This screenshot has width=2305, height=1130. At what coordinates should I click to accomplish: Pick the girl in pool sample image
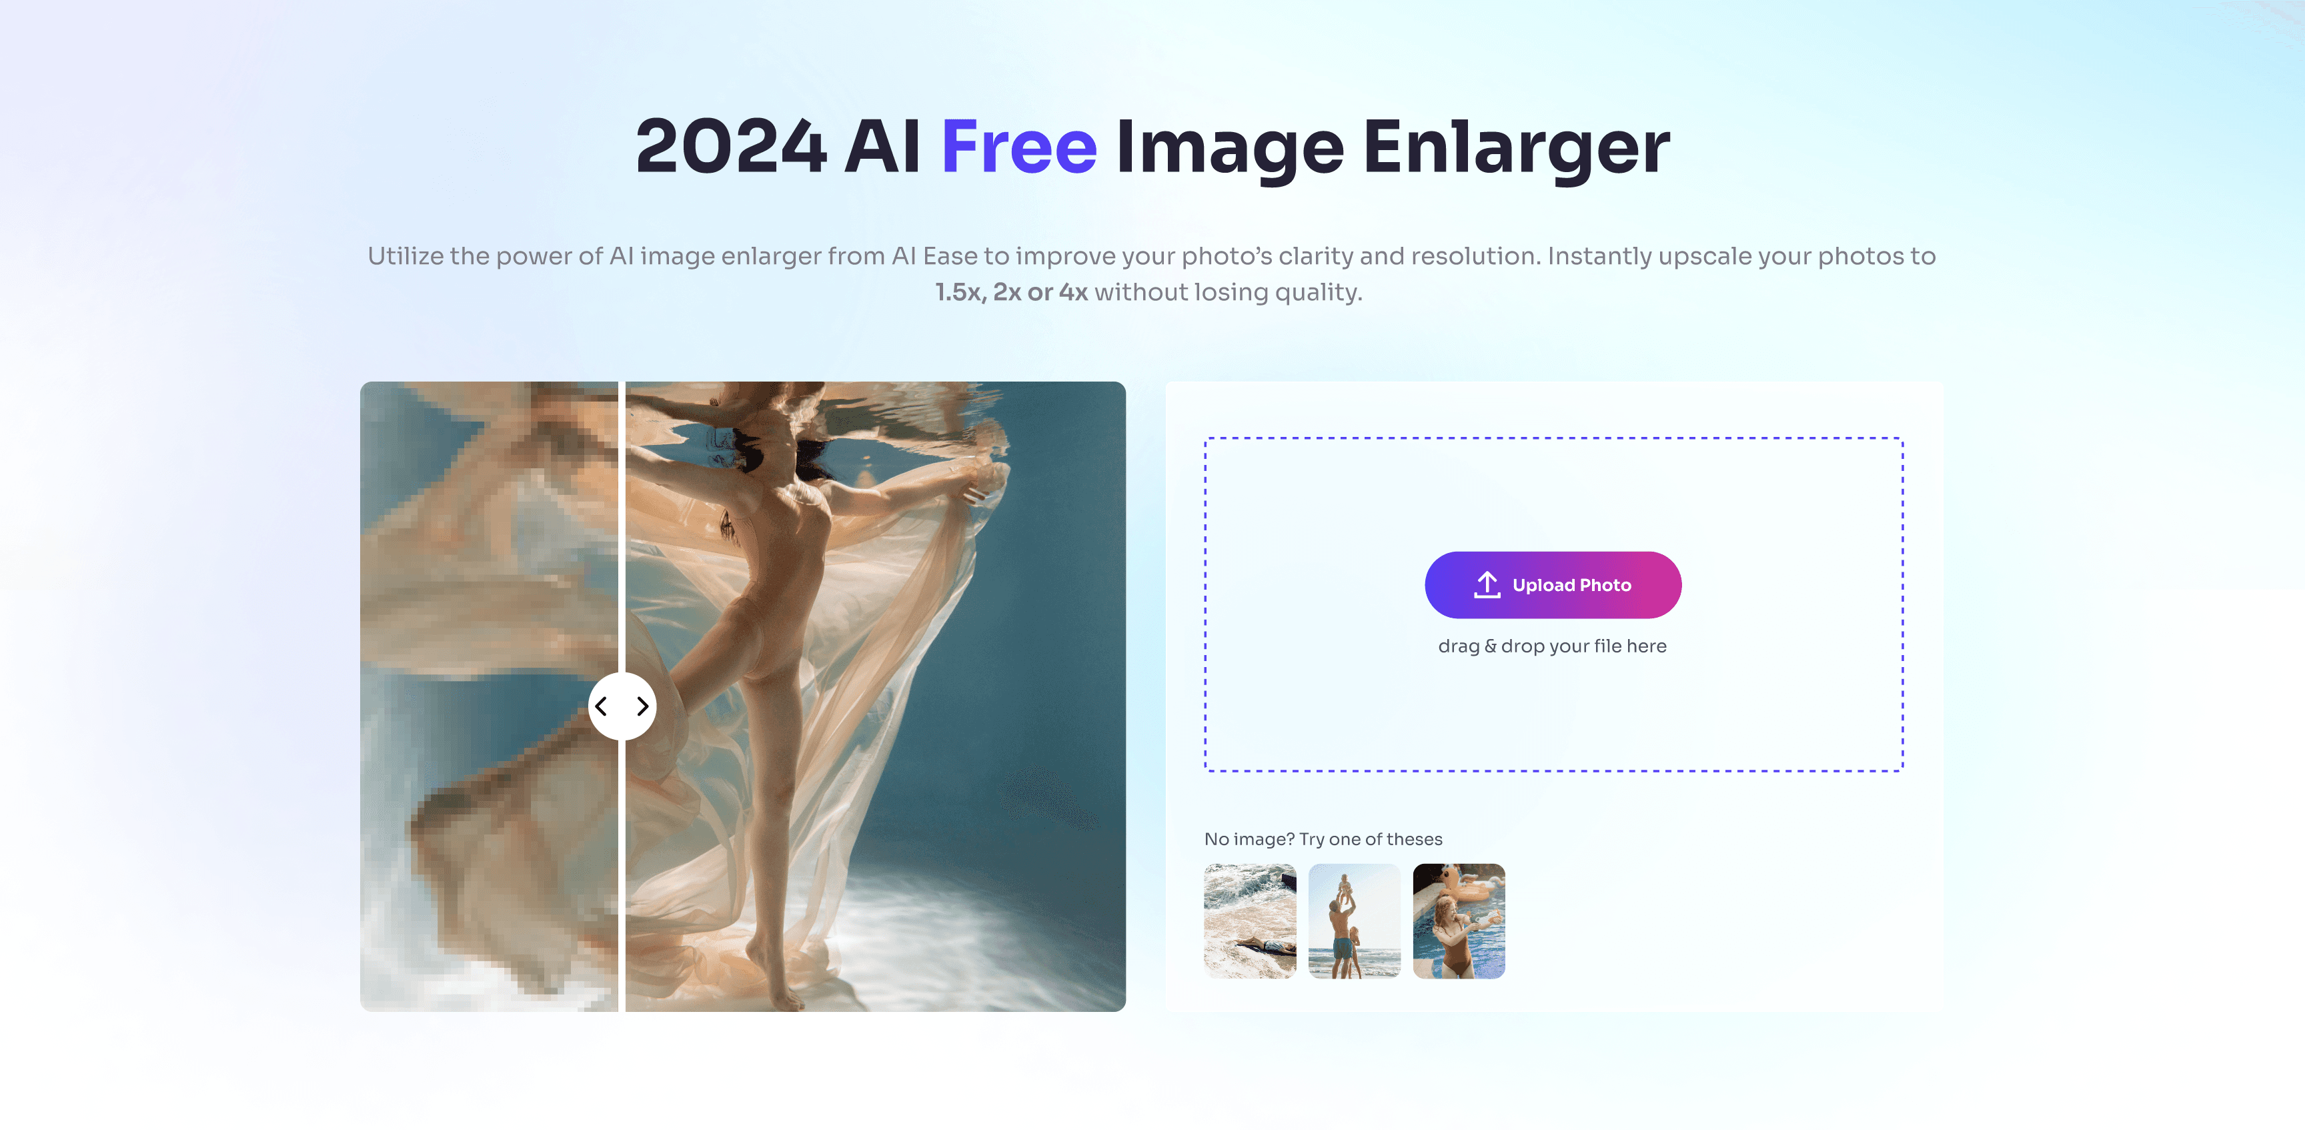coord(1459,921)
